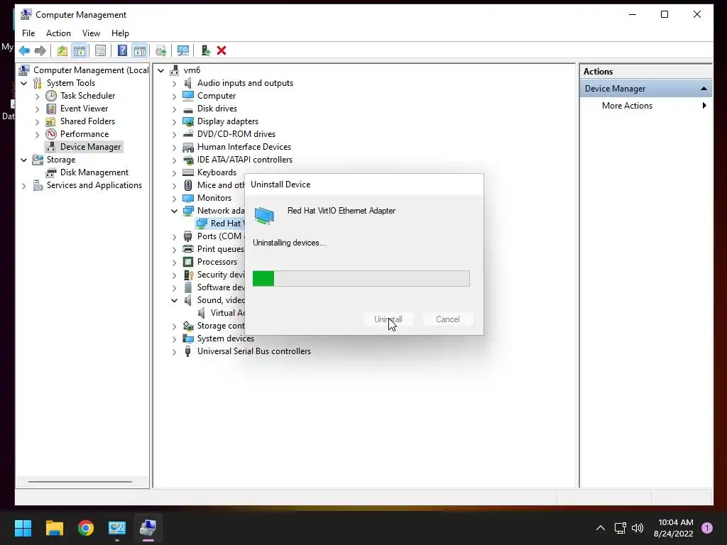The height and width of the screenshot is (545, 727).
Task: Select the Processors category
Action: [x=217, y=262]
